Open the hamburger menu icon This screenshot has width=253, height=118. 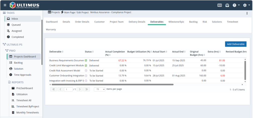click(x=5, y=5)
